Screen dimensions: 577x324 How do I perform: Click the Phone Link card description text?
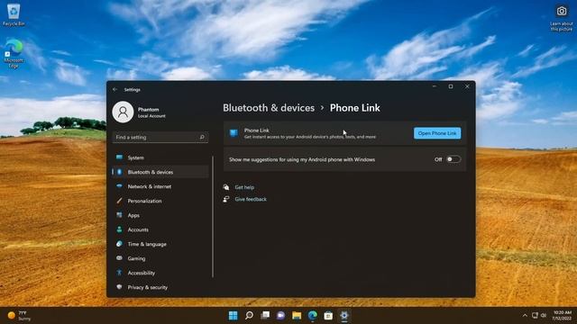pyautogui.click(x=310, y=137)
